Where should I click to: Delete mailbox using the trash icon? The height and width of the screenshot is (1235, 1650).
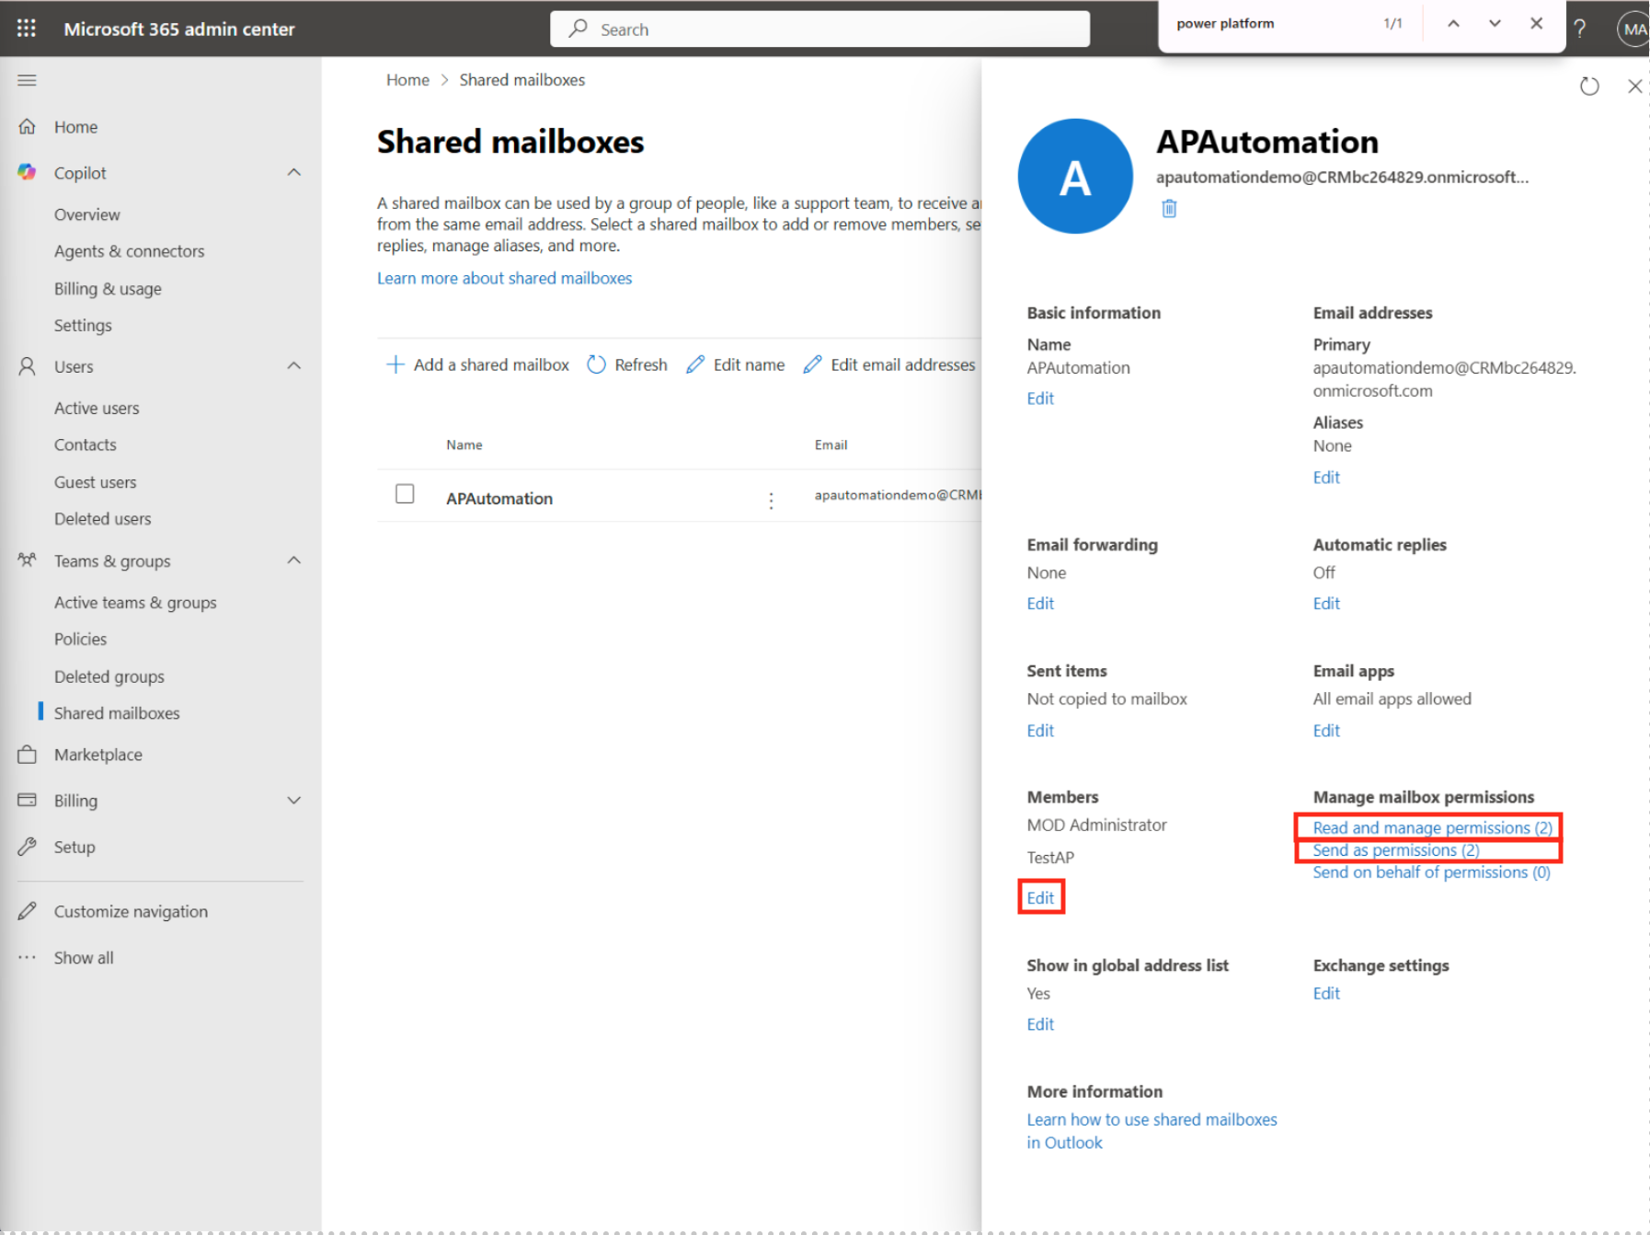click(x=1169, y=209)
